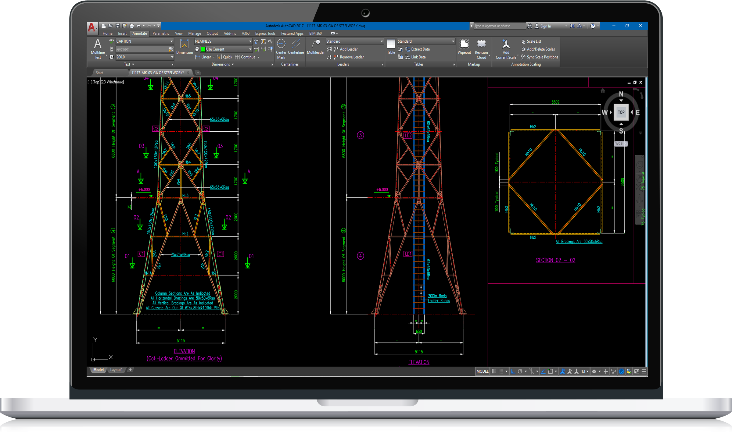732x440 pixels.
Task: Toggle Ortho mode in status bar
Action: [x=513, y=371]
